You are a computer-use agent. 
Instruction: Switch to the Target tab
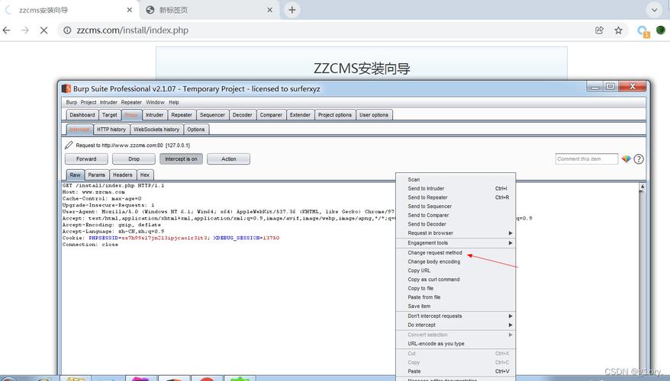(109, 115)
